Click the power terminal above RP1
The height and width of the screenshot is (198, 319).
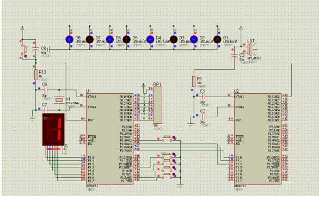pos(143,85)
